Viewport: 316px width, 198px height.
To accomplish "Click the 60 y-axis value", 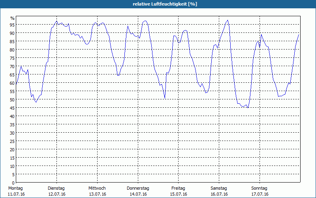I will [x=12, y=83].
